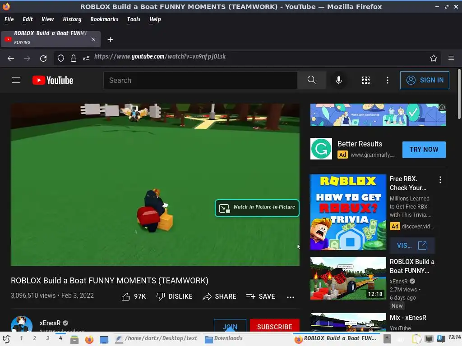Image resolution: width=462 pixels, height=346 pixels.
Task: Open site permissions icon in address bar
Action: point(86,58)
